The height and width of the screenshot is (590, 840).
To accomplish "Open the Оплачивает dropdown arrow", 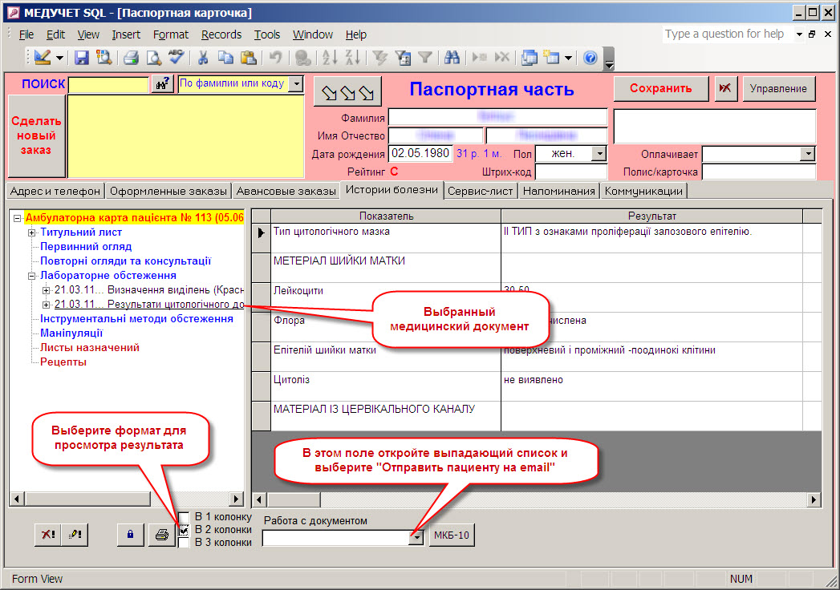I will coord(808,154).
